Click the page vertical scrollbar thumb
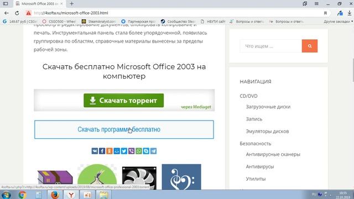 (353, 70)
